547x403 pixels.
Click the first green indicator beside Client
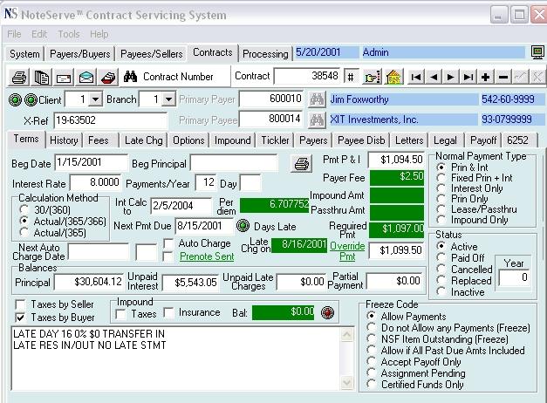pos(15,99)
